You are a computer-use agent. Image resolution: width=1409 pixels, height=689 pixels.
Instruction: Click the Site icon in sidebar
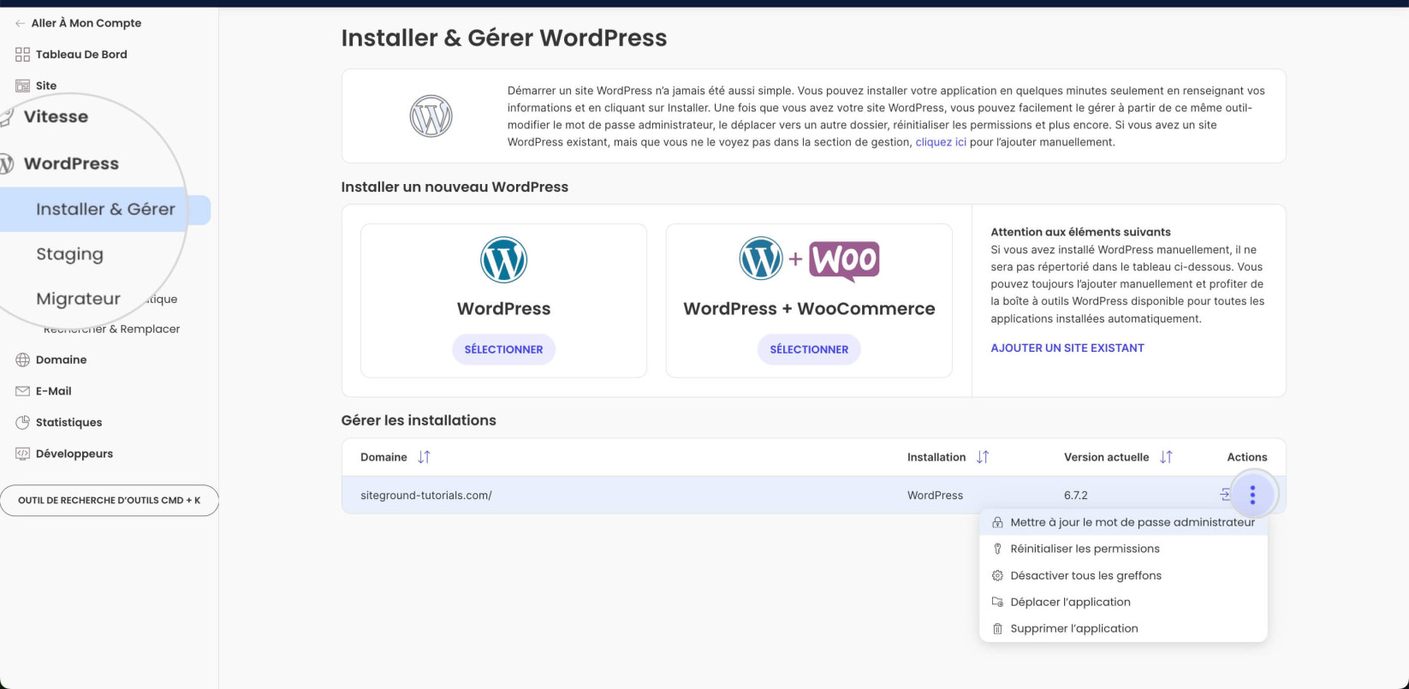22,86
